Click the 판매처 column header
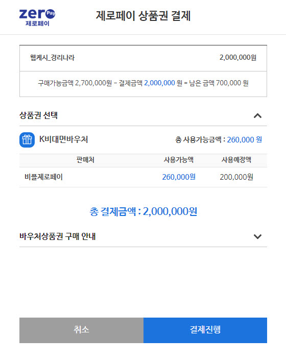Image resolution: width=286 pixels, height=361 pixels. (85, 160)
